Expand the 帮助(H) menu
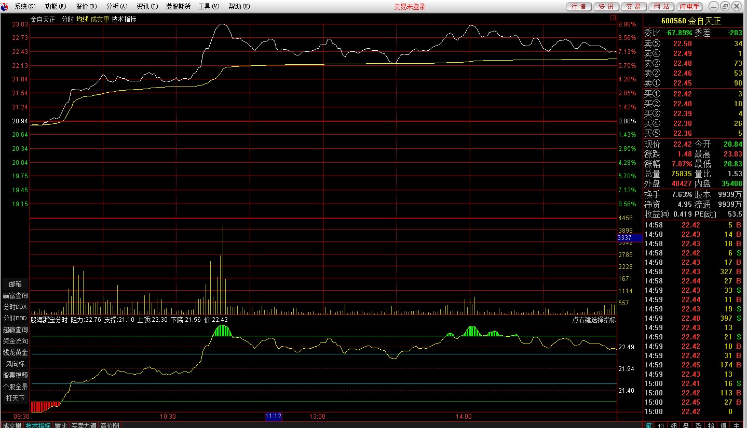 [x=239, y=6]
